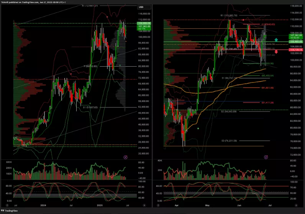Open timezone icon at right chart's bottom-left
This screenshot has width=305, height=214.
(155, 205)
